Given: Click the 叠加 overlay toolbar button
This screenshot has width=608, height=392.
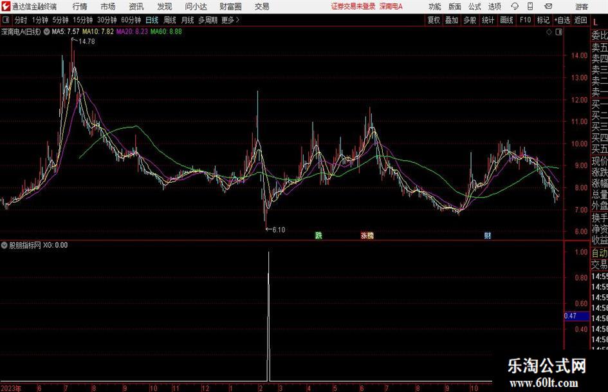Looking at the screenshot, I should coord(452,20).
